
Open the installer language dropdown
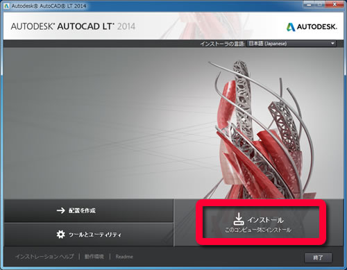coord(291,44)
